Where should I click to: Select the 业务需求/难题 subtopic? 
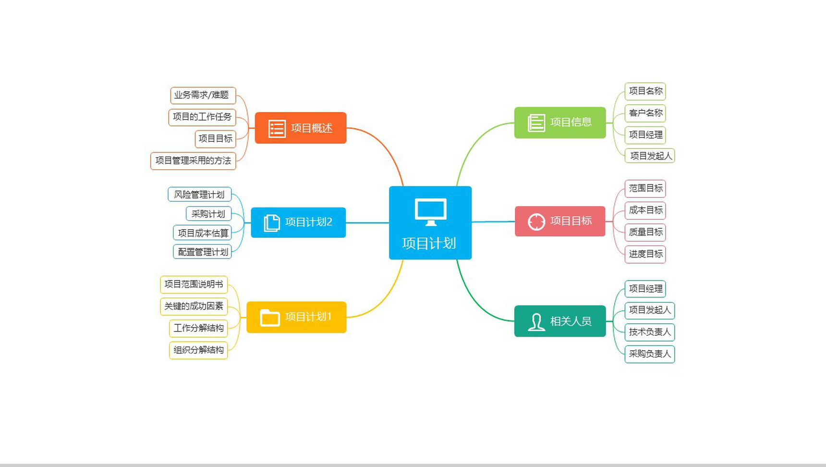tap(203, 95)
